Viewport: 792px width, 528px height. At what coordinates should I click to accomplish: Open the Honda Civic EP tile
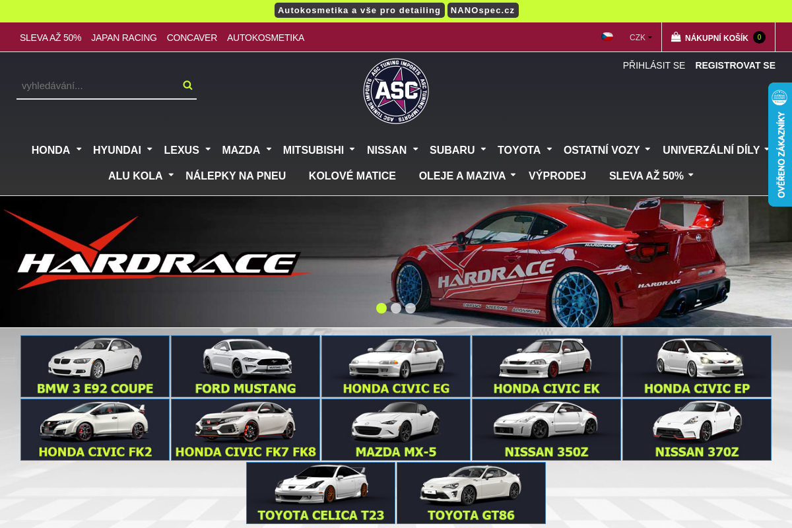point(697,366)
